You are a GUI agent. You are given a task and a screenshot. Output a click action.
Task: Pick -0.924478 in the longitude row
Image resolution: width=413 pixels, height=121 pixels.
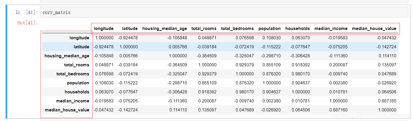128,38
